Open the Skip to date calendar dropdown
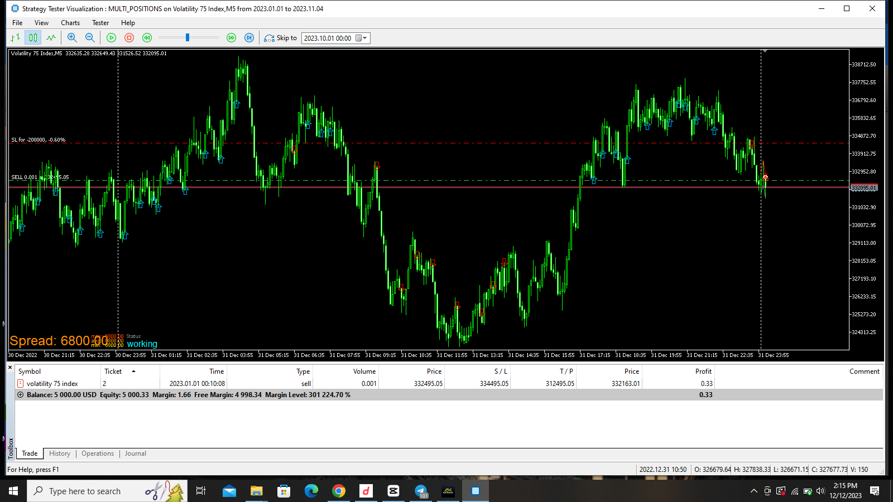 362,38
